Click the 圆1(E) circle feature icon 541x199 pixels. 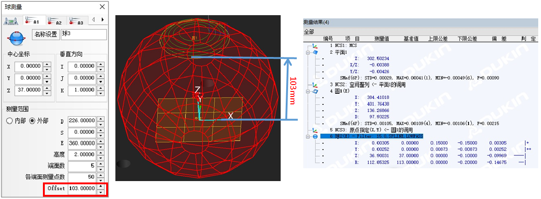click(x=315, y=91)
